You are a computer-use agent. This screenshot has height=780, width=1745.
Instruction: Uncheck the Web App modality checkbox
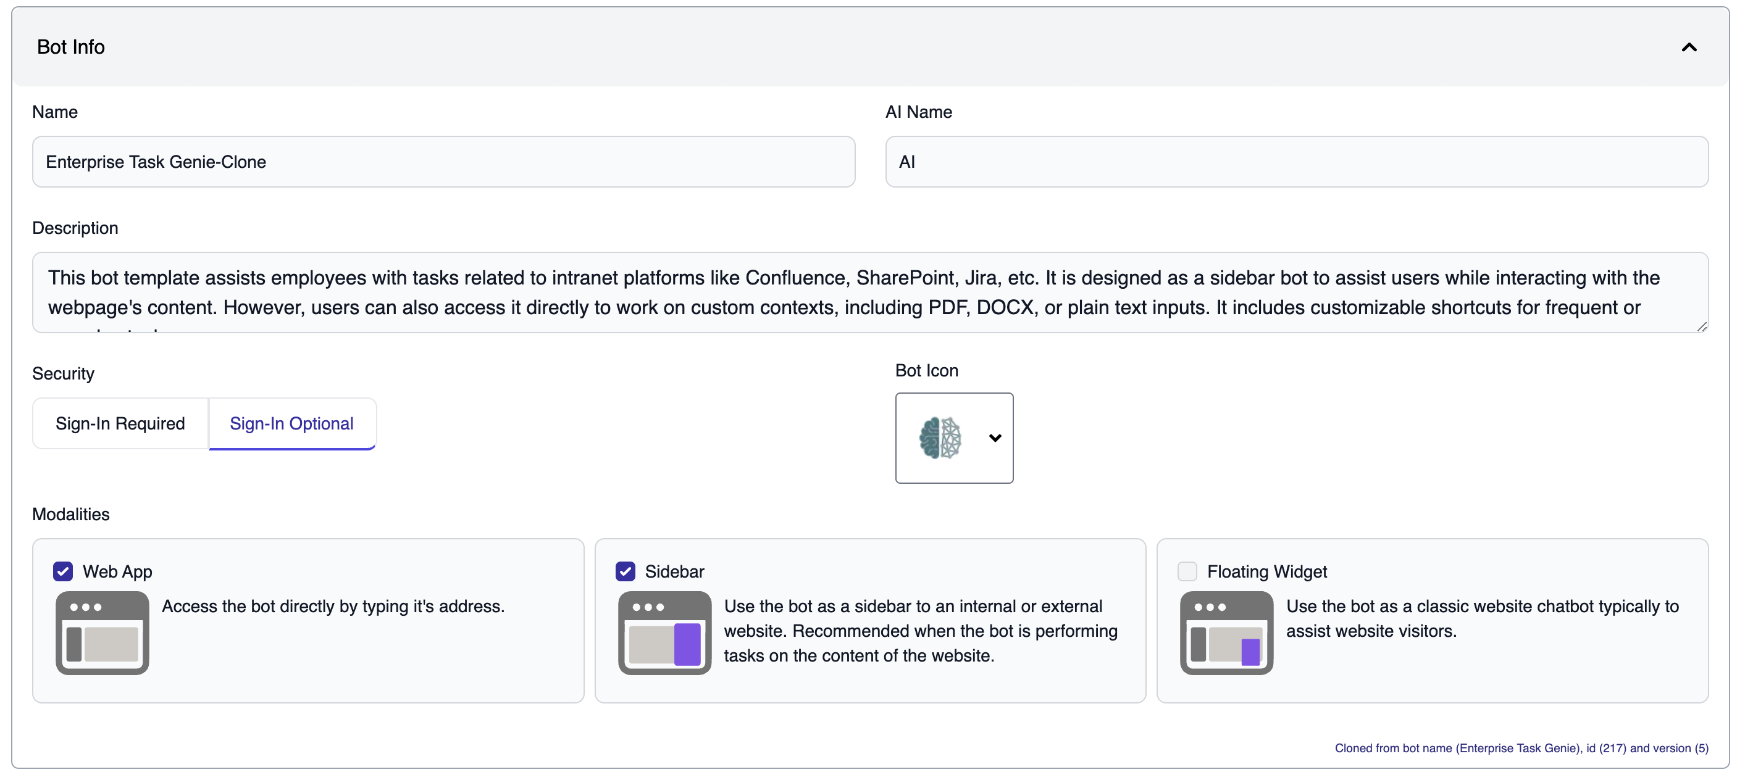[63, 571]
